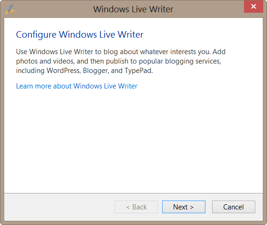267x225 pixels.
Task: Click the Next > button
Action: click(183, 207)
